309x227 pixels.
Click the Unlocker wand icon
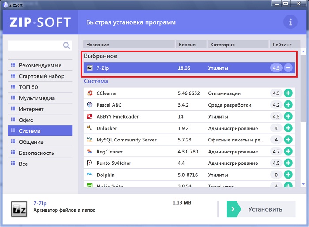[x=90, y=128]
